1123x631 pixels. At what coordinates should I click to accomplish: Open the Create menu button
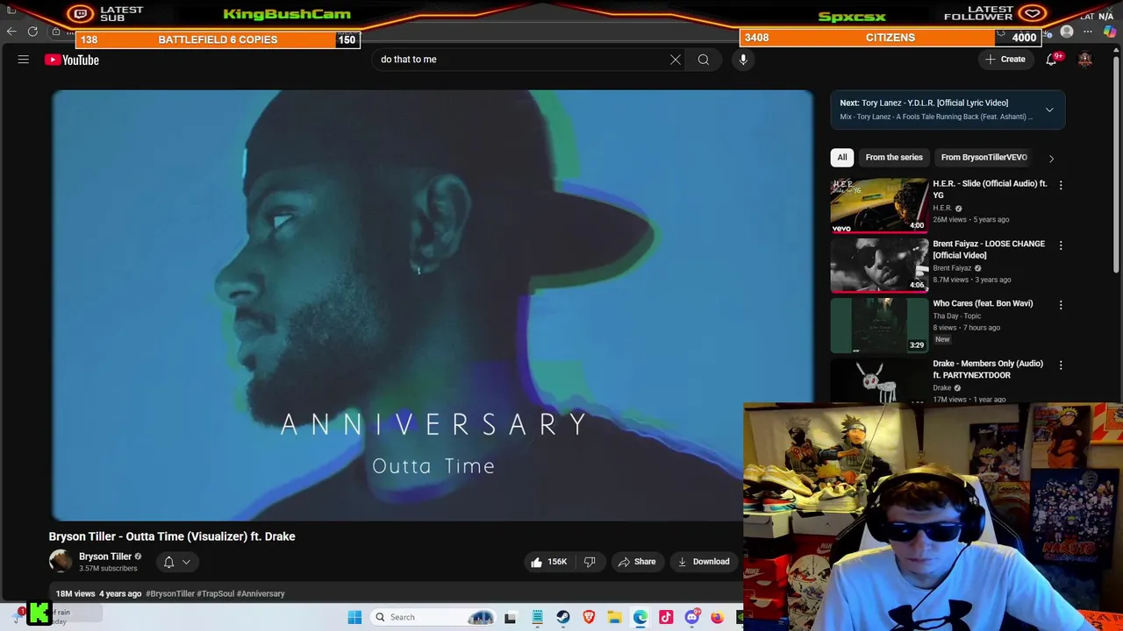[1005, 60]
